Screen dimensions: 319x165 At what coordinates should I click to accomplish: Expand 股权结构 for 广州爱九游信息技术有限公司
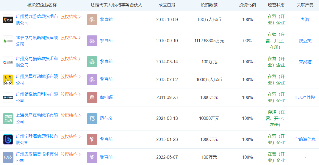71,16
